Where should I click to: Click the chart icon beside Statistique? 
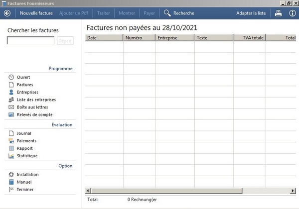(11, 156)
